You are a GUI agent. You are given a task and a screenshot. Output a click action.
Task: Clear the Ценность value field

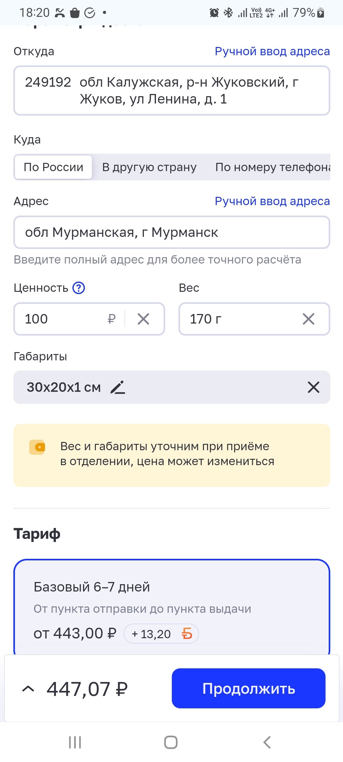(x=143, y=319)
